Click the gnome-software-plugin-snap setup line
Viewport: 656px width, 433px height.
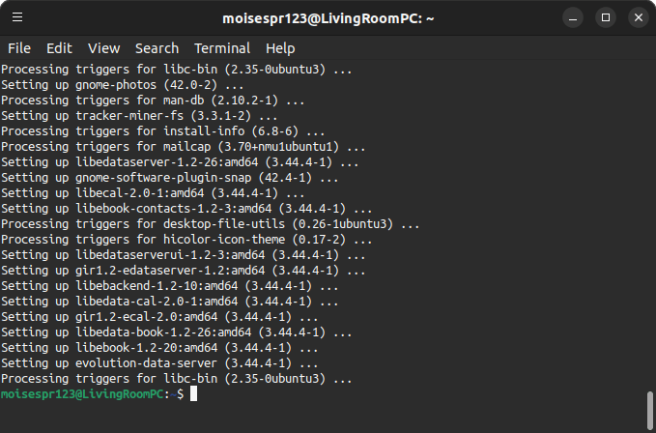click(169, 178)
